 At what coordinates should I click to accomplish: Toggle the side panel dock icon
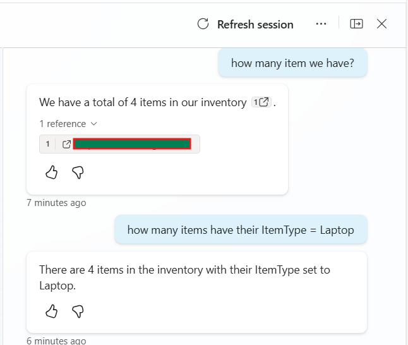tap(356, 24)
